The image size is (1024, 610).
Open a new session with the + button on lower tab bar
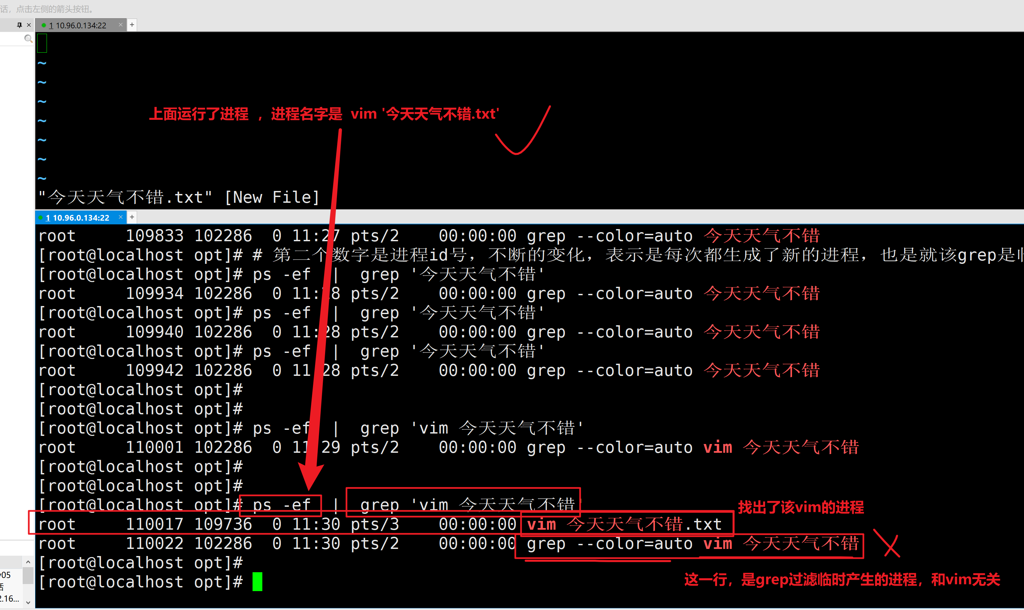[x=132, y=217]
